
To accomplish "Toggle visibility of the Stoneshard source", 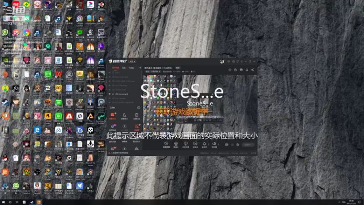I will (110, 94).
